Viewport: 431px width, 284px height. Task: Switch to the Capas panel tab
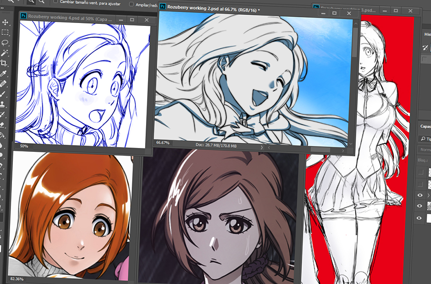[425, 126]
